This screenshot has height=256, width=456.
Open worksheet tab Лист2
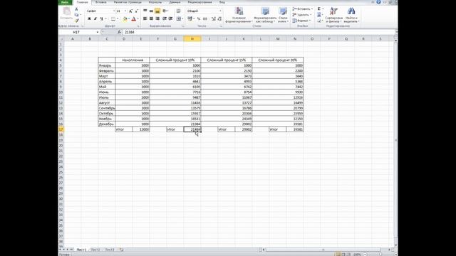(95, 250)
